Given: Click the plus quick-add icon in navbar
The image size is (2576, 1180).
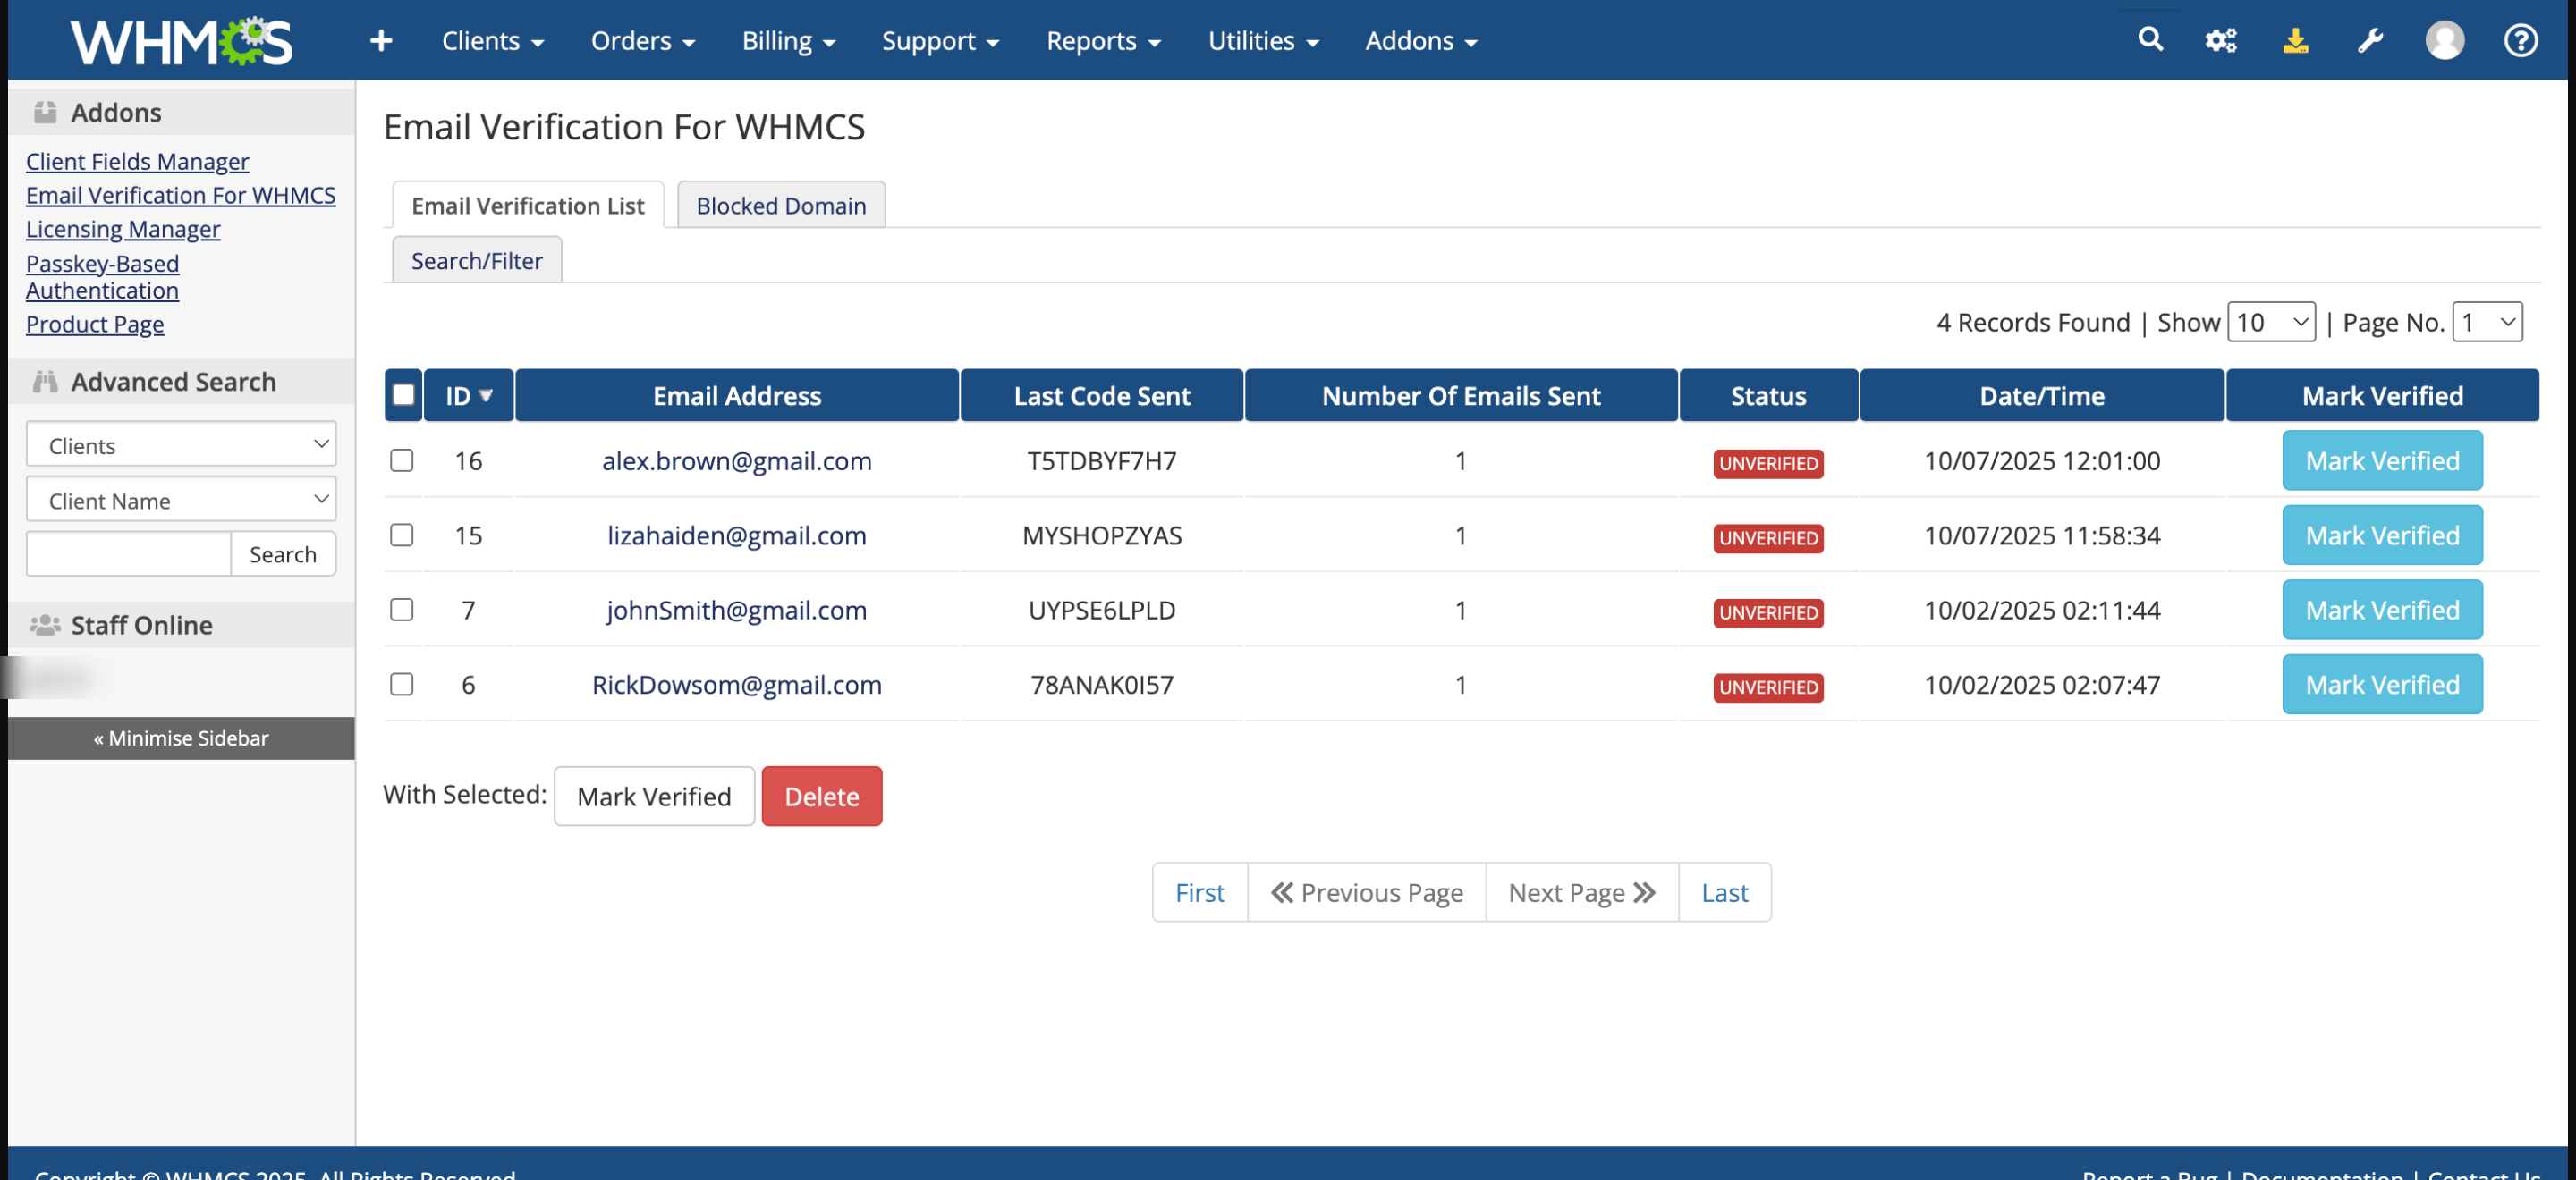Looking at the screenshot, I should [381, 41].
